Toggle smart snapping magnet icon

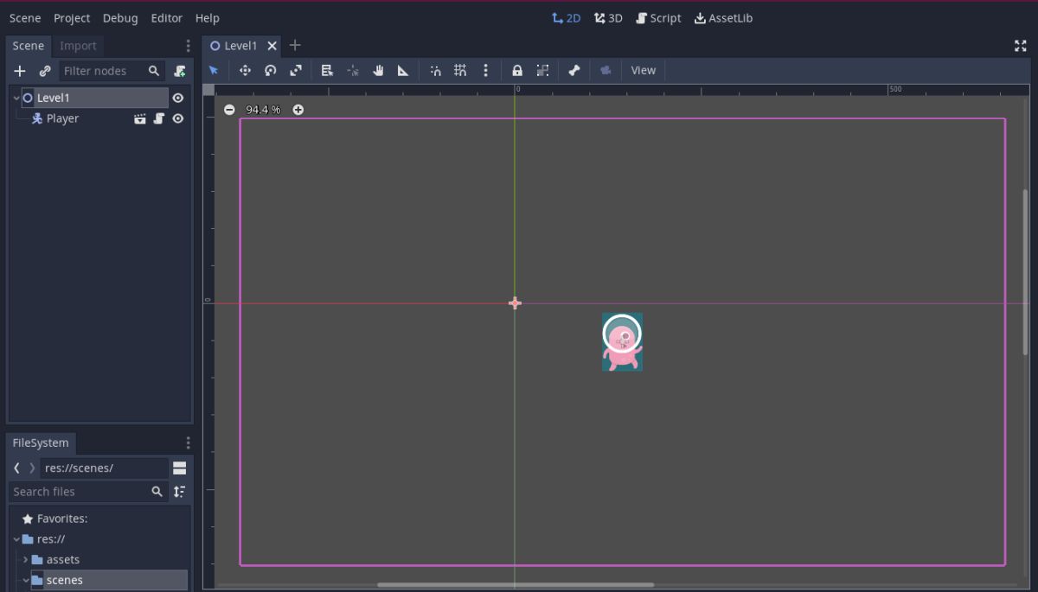pos(435,70)
